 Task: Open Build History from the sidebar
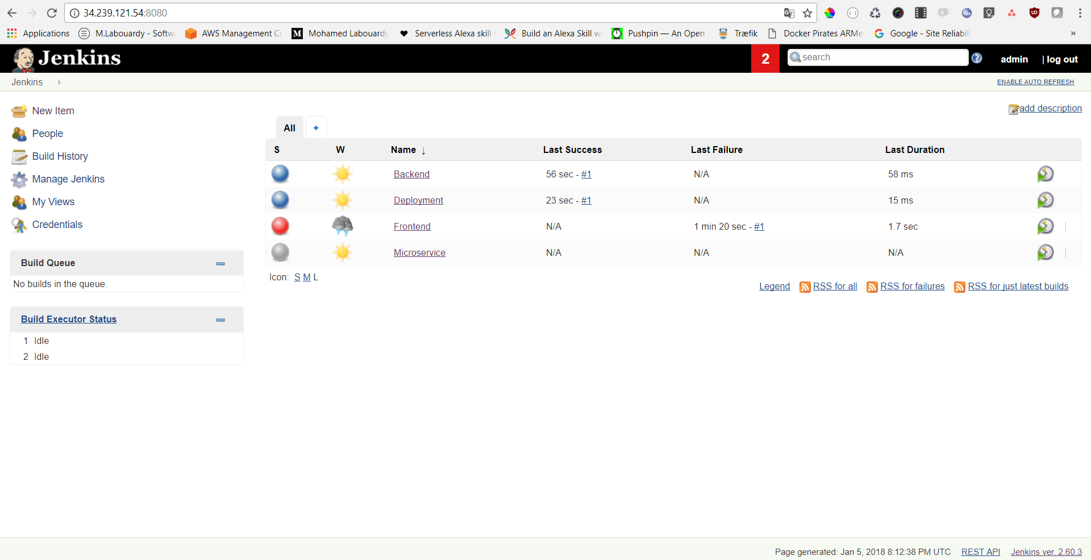tap(60, 156)
